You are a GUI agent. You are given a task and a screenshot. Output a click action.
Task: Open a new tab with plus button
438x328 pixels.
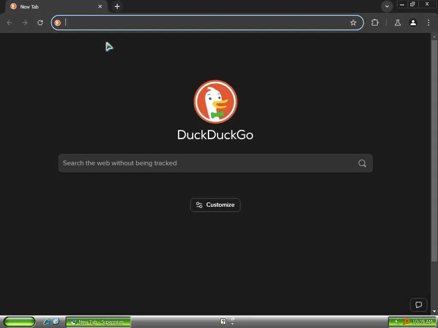pyautogui.click(x=117, y=6)
